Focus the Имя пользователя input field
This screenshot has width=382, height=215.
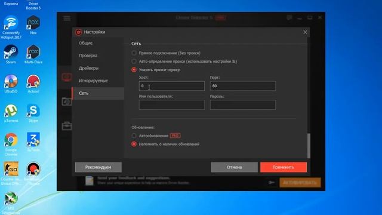[x=172, y=105]
